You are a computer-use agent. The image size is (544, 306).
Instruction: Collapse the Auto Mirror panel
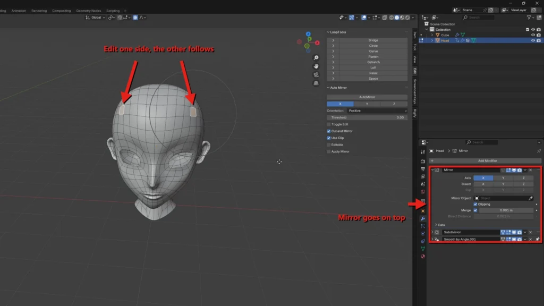tap(328, 88)
